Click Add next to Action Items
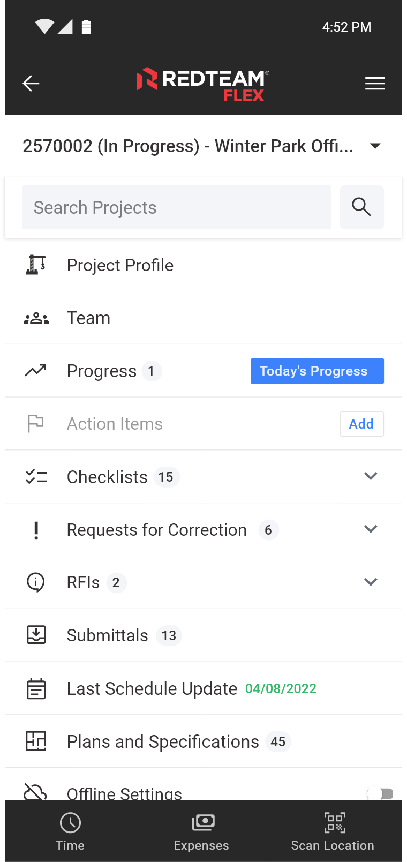 point(362,423)
